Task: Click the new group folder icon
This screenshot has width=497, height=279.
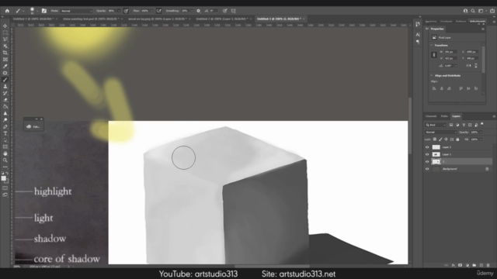Action: (x=474, y=265)
